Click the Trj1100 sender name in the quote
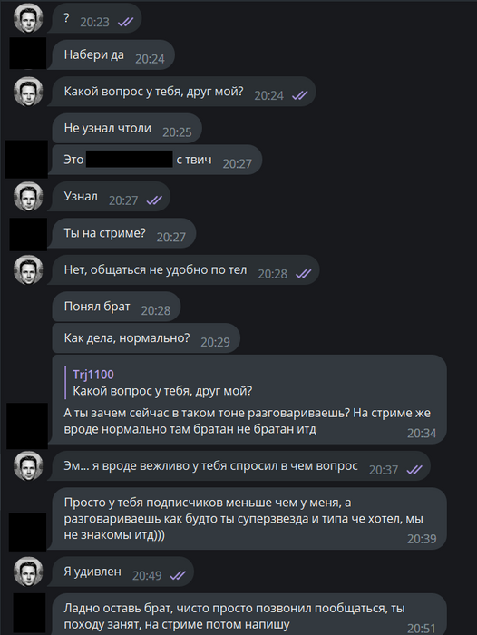The height and width of the screenshot is (635, 477). tap(93, 375)
